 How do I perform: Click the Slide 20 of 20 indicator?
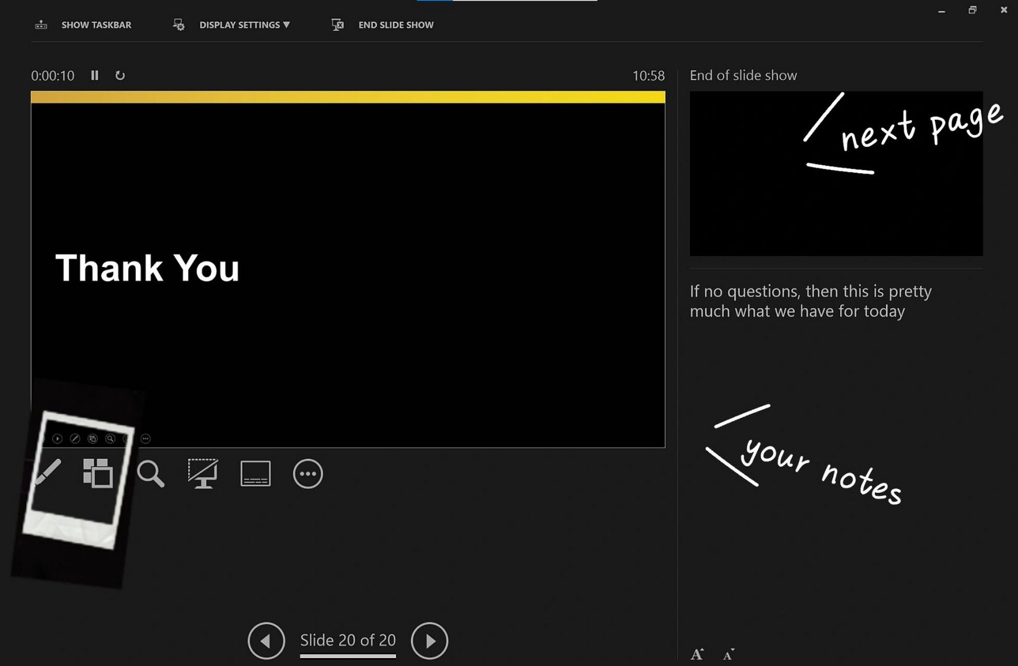pyautogui.click(x=348, y=640)
